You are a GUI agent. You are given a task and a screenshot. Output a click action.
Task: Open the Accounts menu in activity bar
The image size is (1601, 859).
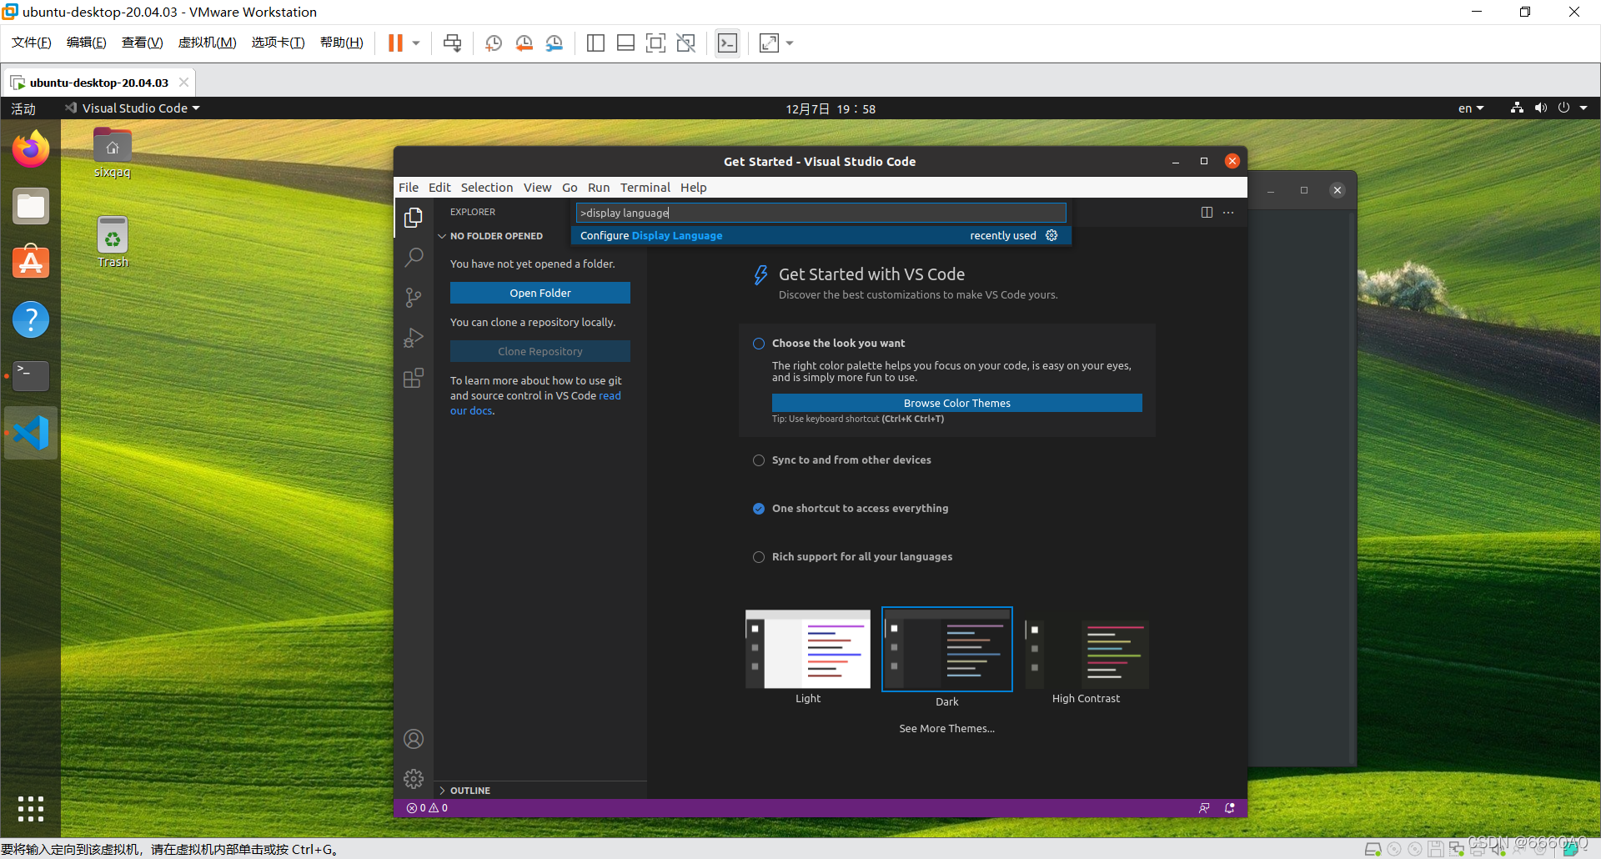pyautogui.click(x=414, y=739)
